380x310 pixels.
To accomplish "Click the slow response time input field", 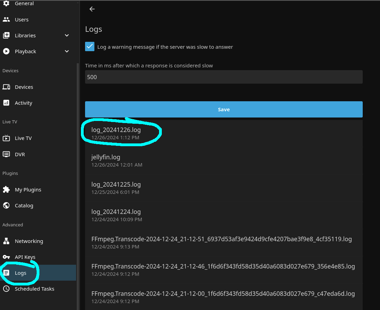I will point(224,77).
